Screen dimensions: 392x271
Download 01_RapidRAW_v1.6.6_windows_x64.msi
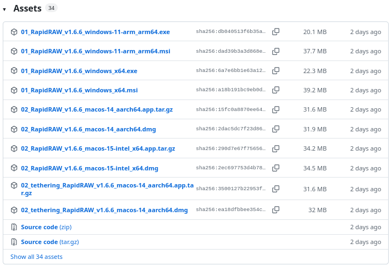79,90
